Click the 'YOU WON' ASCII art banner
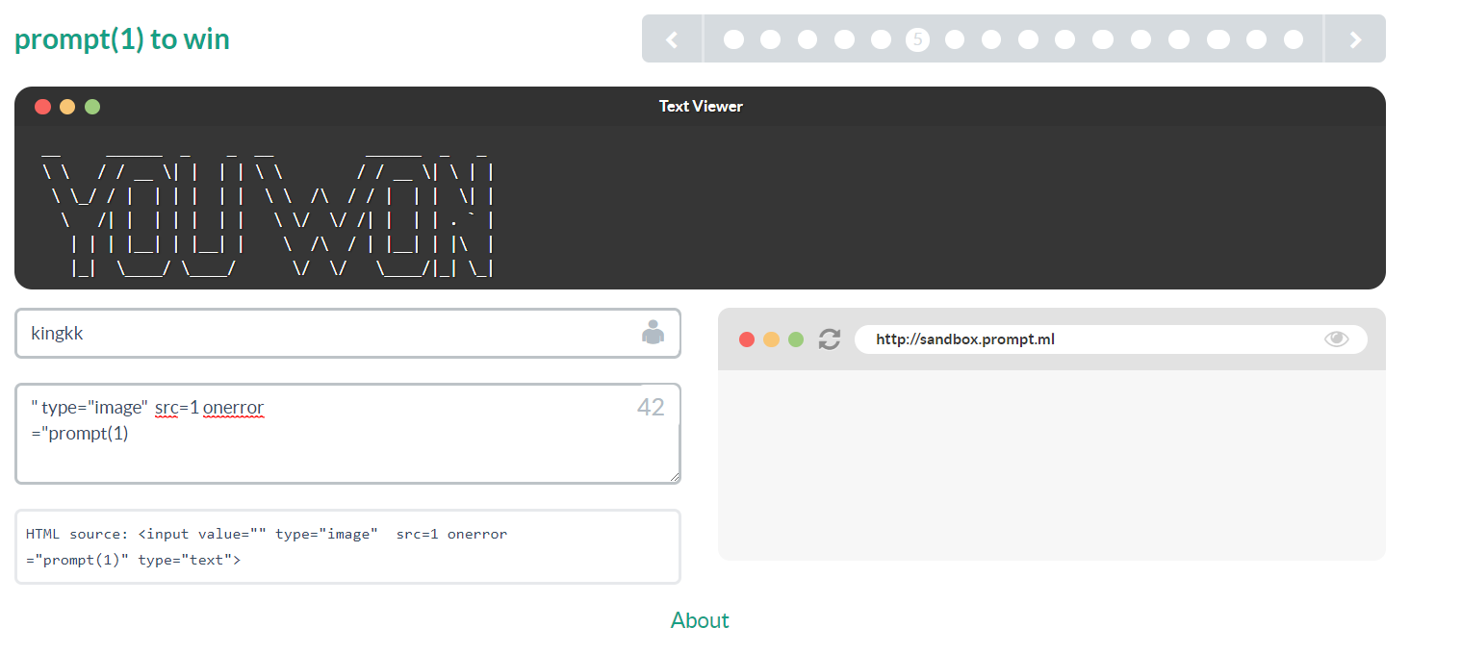This screenshot has width=1461, height=653. point(269,212)
